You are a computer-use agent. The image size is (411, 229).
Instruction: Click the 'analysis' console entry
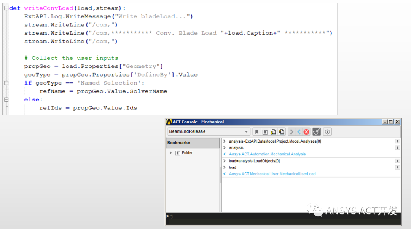click(x=236, y=148)
